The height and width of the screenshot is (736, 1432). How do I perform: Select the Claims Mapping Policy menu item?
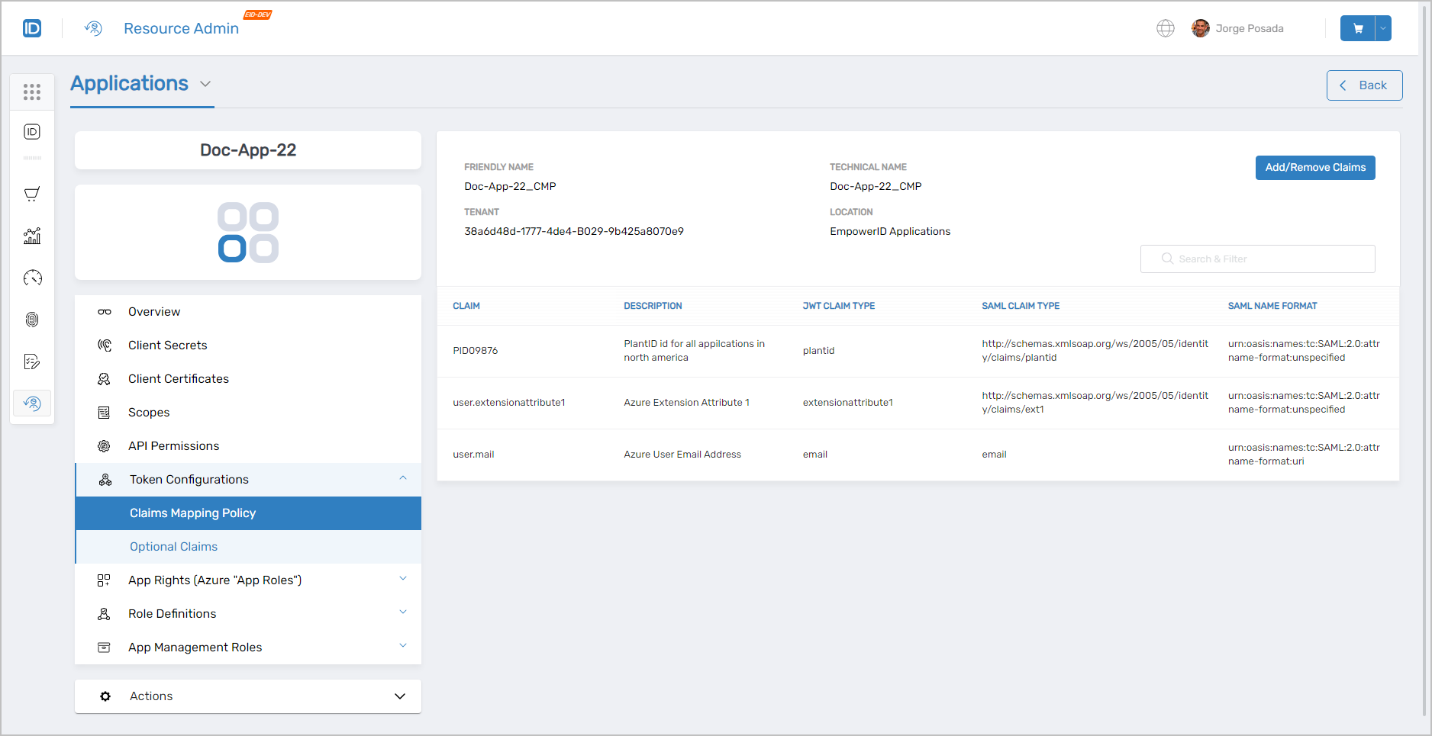point(193,513)
